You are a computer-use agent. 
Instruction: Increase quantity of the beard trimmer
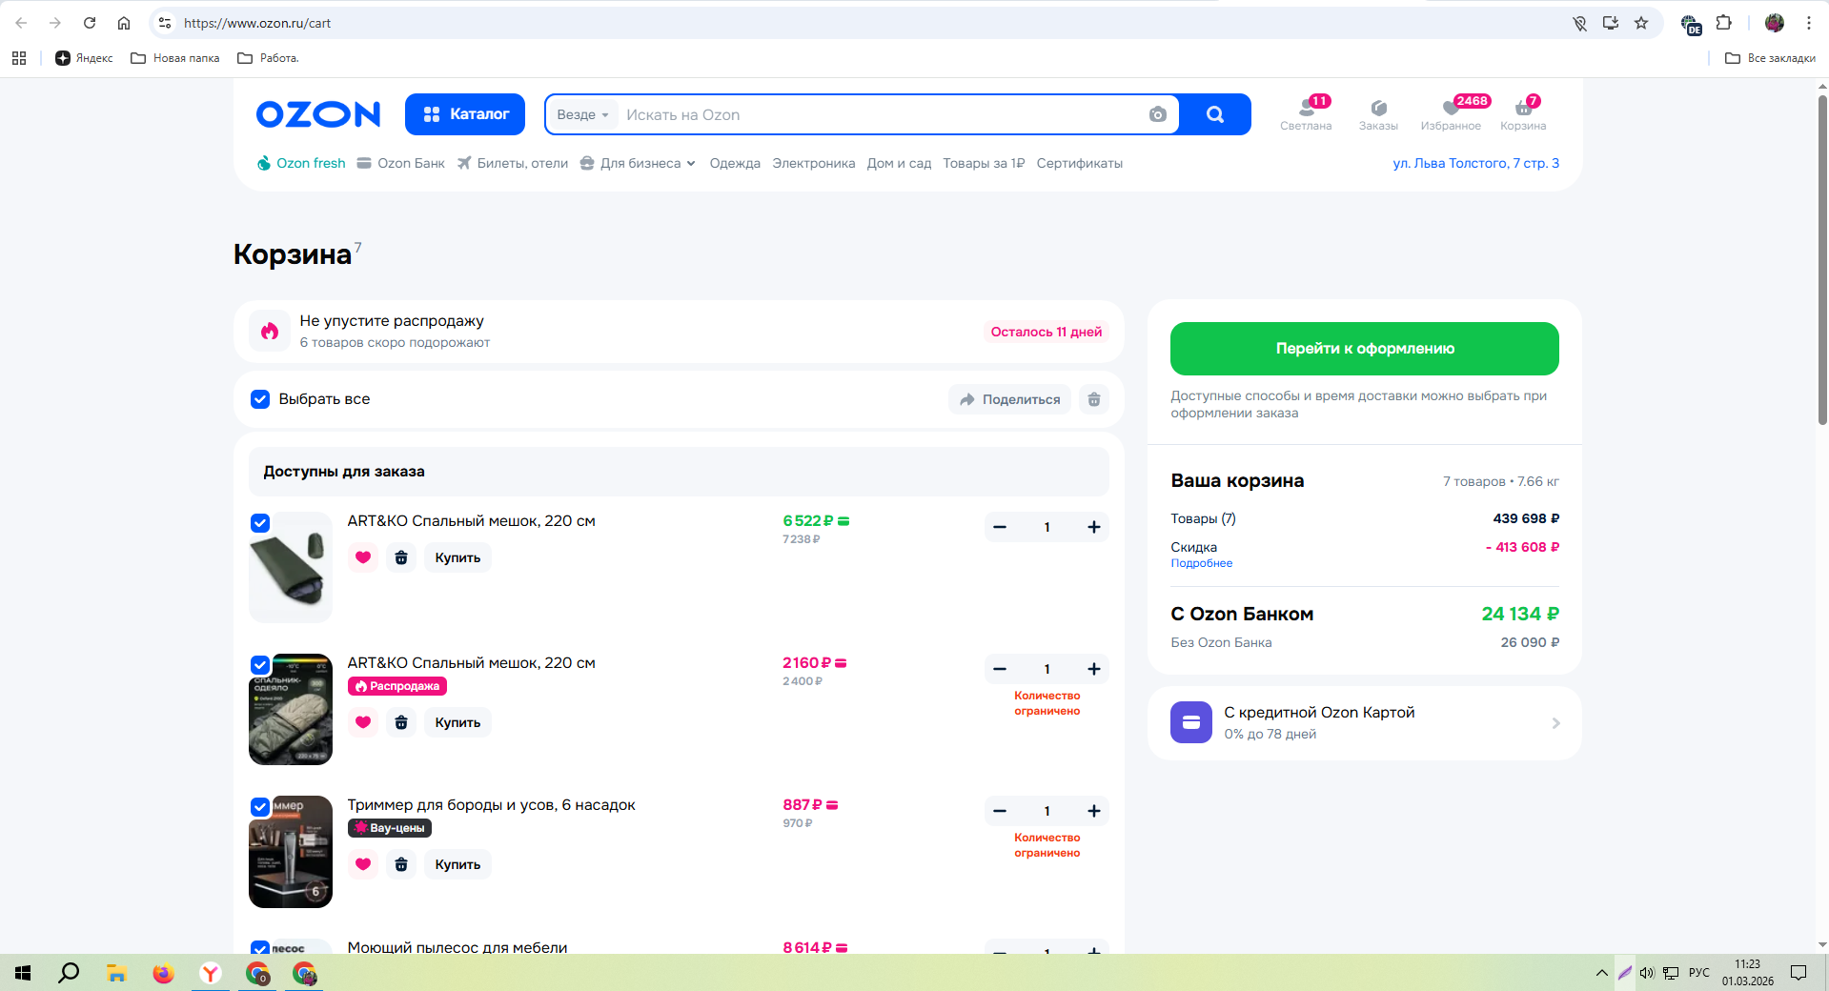(x=1094, y=811)
